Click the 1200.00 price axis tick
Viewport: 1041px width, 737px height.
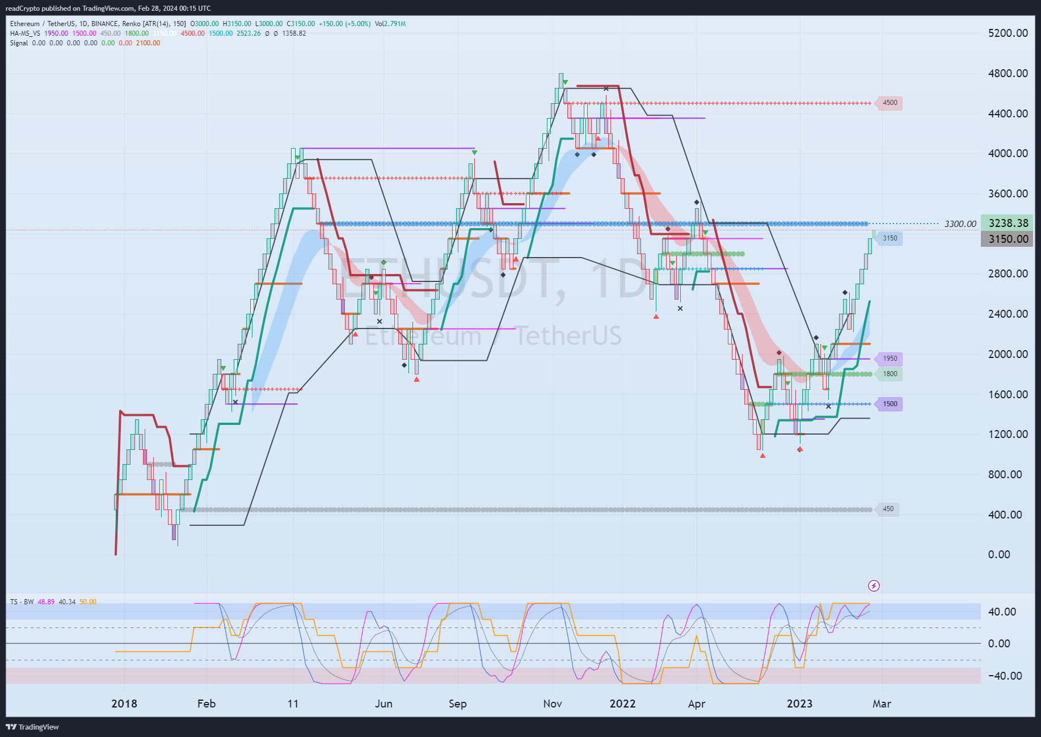point(1008,434)
